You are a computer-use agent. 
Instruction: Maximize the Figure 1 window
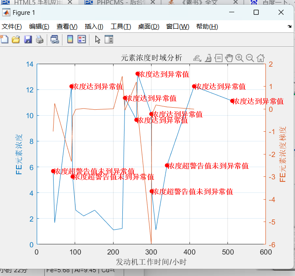[256, 12]
